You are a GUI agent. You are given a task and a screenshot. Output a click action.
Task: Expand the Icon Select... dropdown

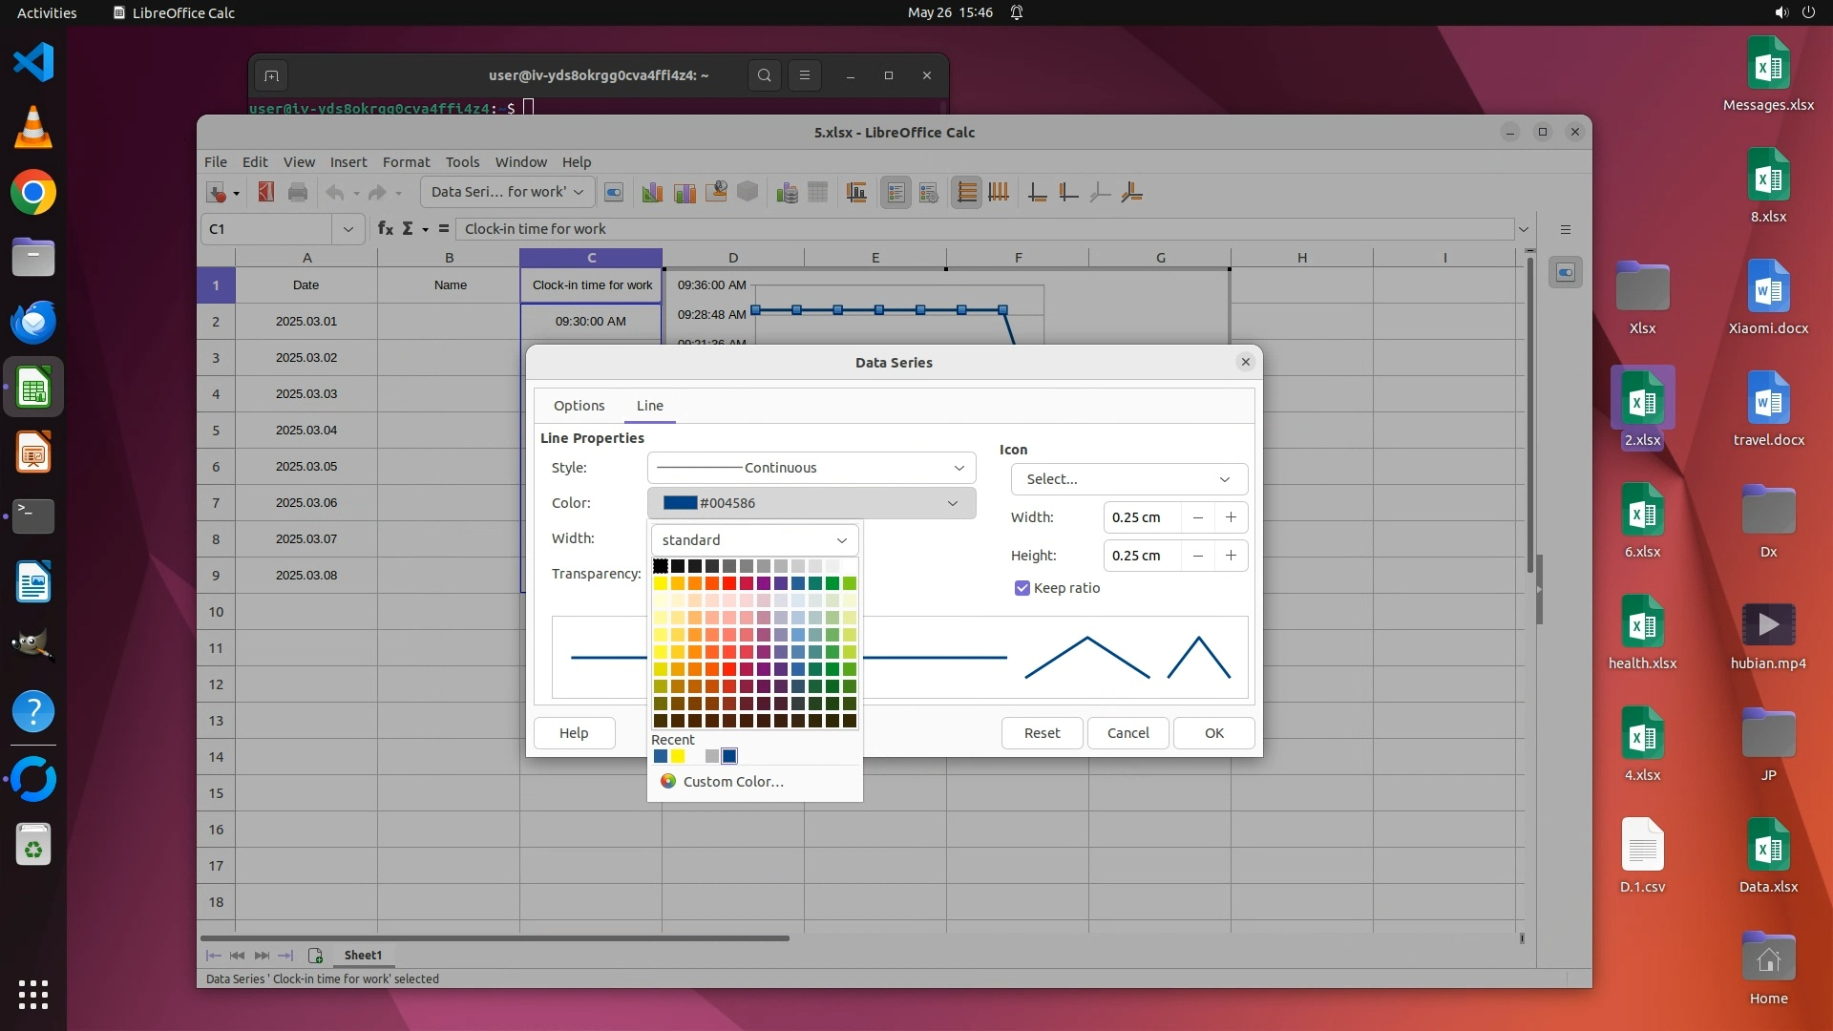(1128, 479)
